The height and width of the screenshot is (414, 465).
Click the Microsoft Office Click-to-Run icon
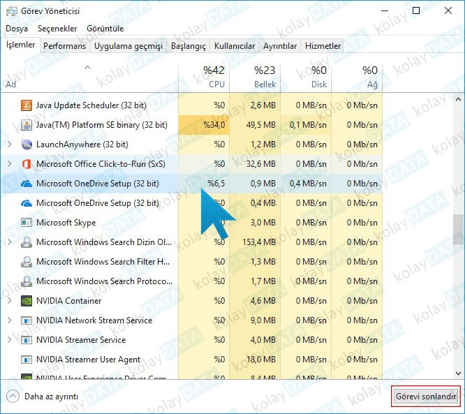click(27, 164)
